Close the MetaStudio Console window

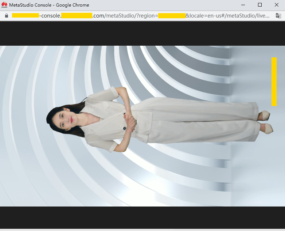coord(277,5)
